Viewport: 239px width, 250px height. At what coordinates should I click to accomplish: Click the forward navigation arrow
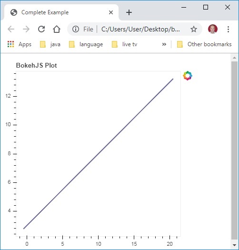(26, 29)
